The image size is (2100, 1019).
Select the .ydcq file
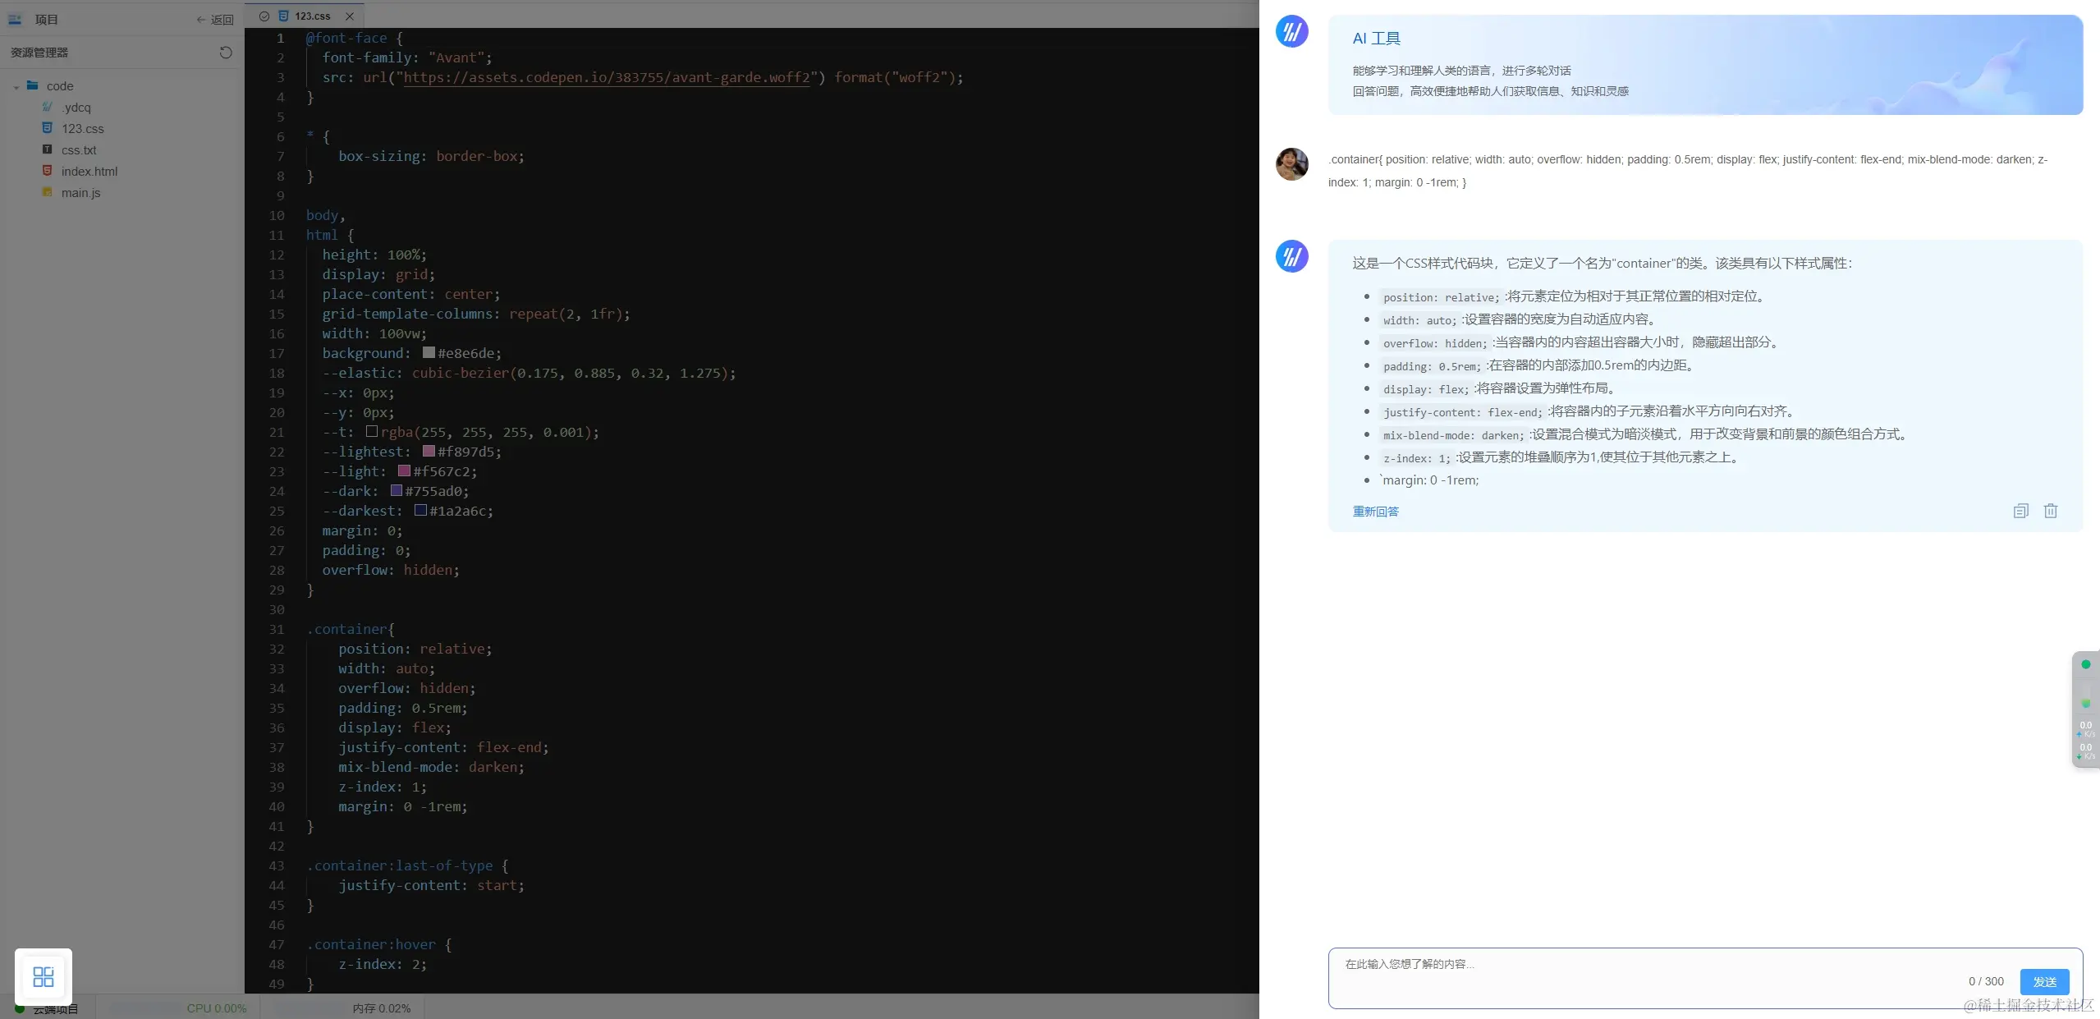click(x=76, y=108)
